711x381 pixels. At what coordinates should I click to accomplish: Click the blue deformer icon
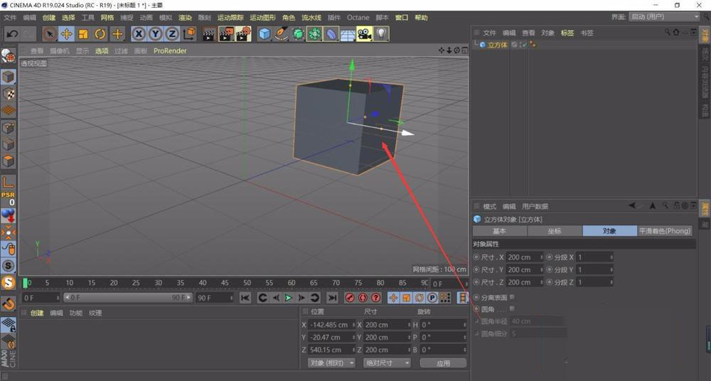click(331, 34)
